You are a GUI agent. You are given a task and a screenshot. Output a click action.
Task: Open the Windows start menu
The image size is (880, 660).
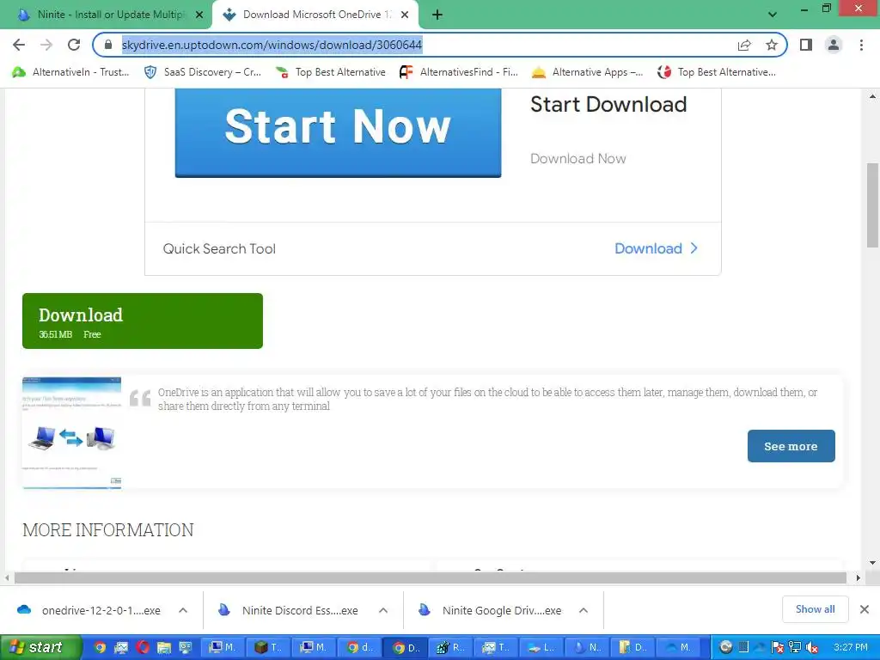point(40,647)
